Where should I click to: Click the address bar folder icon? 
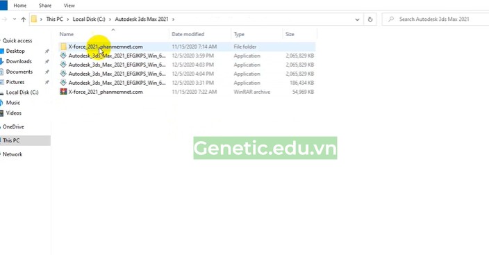(x=33, y=19)
